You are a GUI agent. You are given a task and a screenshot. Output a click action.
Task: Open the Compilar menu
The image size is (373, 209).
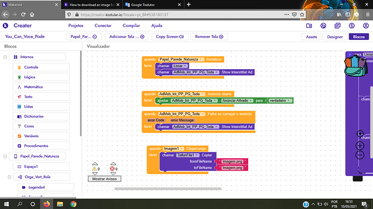131,26
